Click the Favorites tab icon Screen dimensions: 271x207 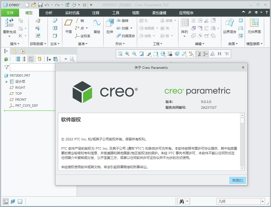click(x=23, y=51)
